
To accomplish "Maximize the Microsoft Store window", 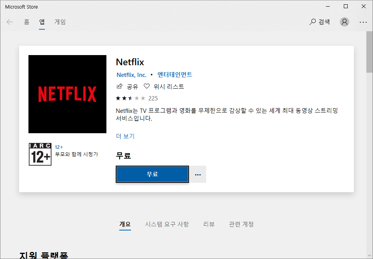I will 346,6.
